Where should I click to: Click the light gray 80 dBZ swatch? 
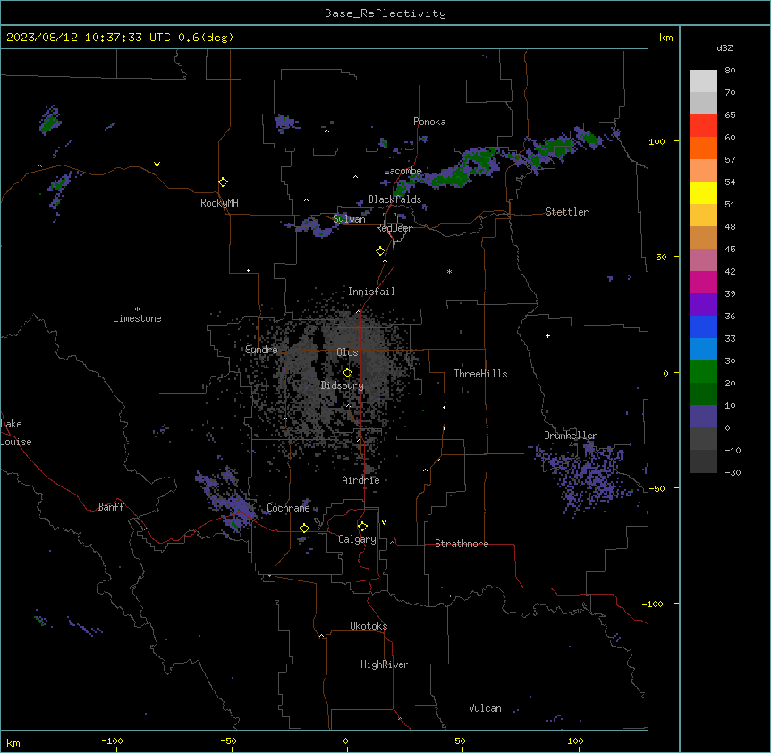click(703, 81)
